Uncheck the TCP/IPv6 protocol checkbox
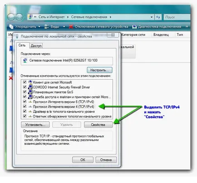 tap(25, 102)
